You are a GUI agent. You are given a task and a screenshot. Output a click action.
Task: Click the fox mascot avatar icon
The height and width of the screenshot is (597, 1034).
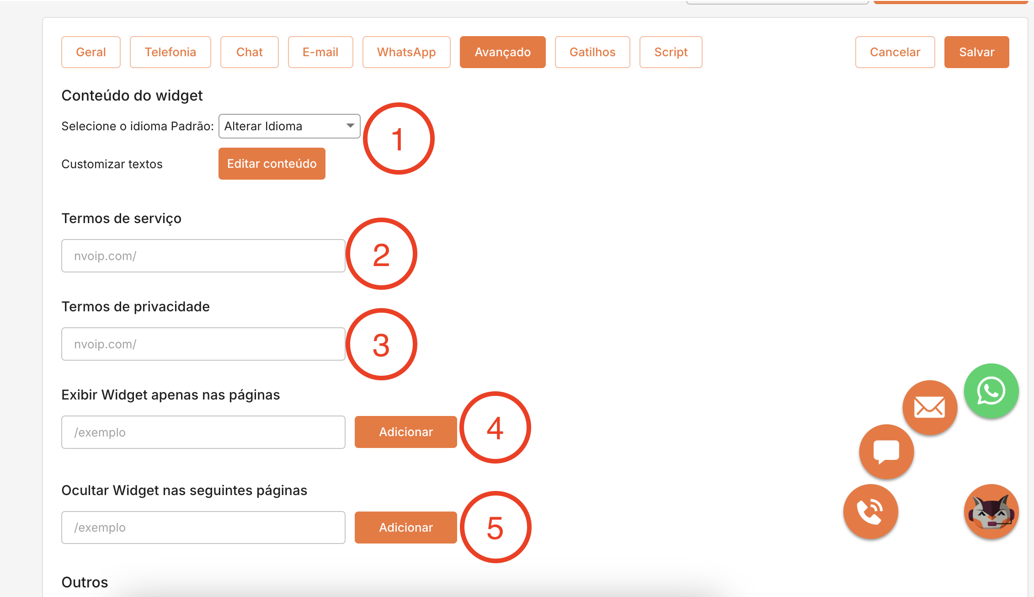click(x=991, y=512)
